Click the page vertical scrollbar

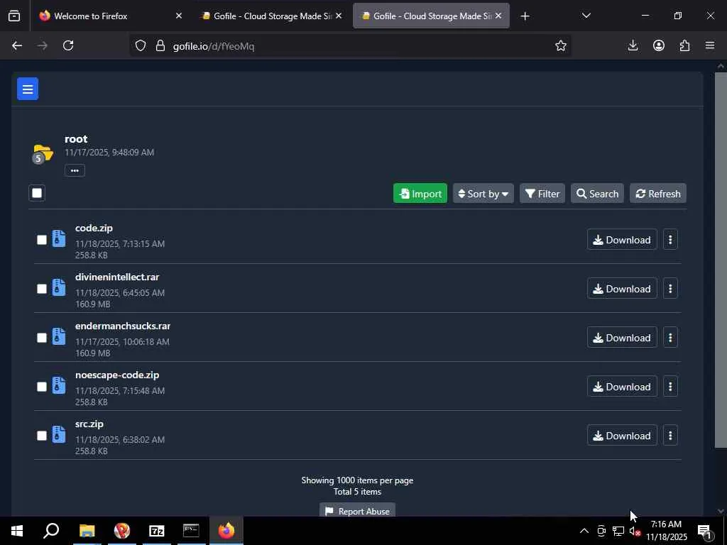721,260
